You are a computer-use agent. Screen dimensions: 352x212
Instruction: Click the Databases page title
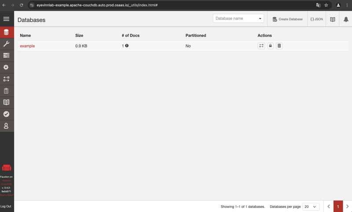point(31,20)
